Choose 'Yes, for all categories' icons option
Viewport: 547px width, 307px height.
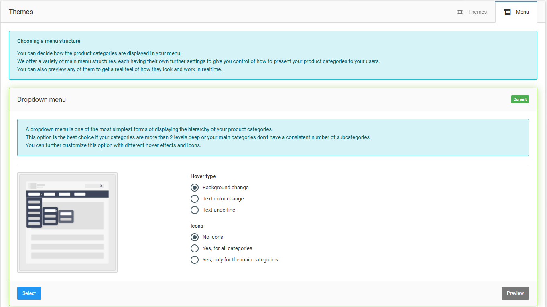[x=195, y=248]
